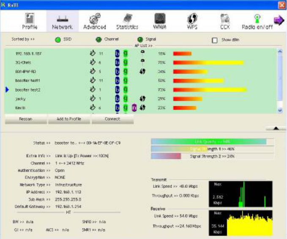Viewport: 287px width, 239px height.
Task: Click the Link Quality progress bar
Action: (212, 142)
